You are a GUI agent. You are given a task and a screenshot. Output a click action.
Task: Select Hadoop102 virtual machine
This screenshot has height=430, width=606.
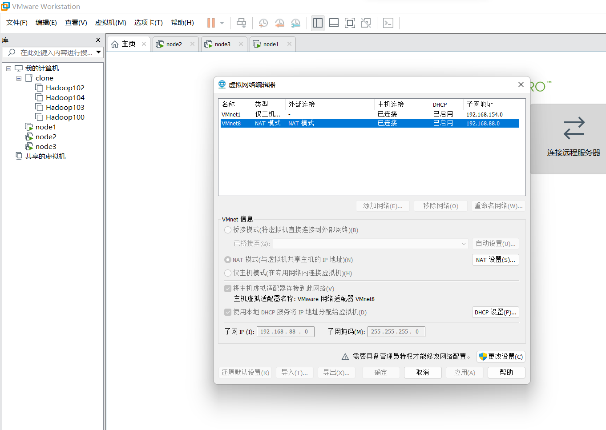(65, 88)
